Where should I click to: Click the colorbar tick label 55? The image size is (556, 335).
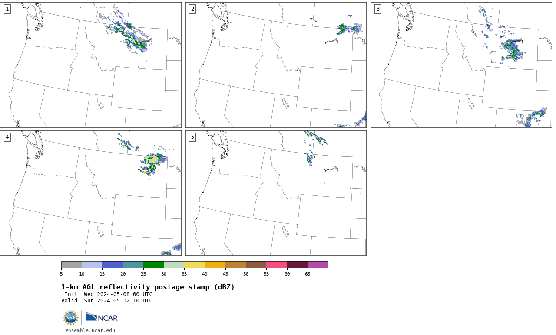pyautogui.click(x=266, y=274)
